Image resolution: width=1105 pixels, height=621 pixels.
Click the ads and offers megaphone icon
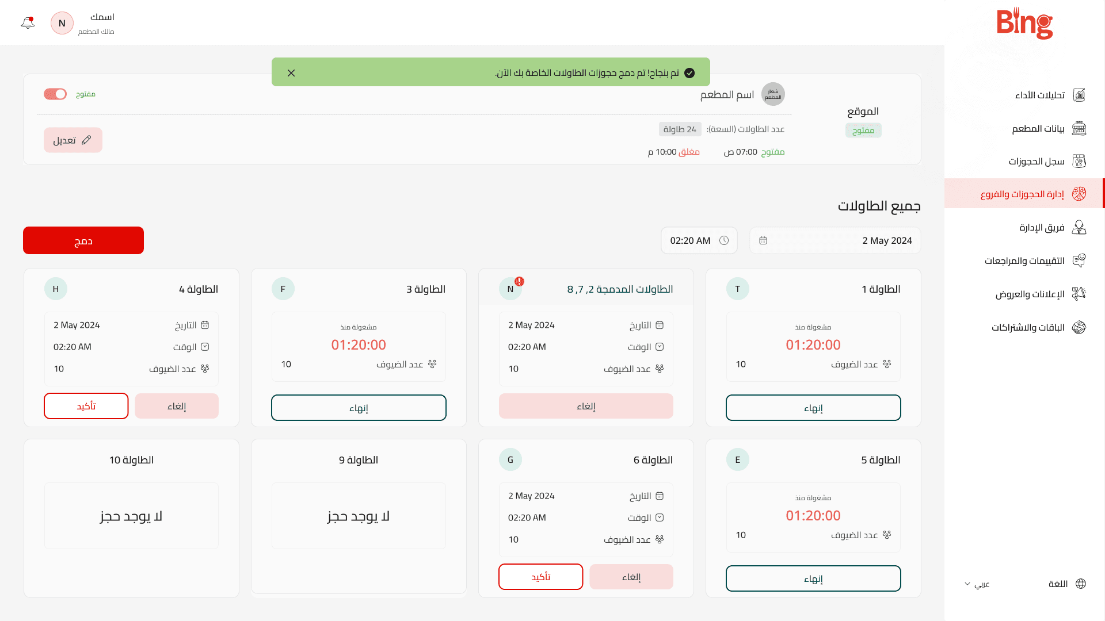tap(1079, 294)
